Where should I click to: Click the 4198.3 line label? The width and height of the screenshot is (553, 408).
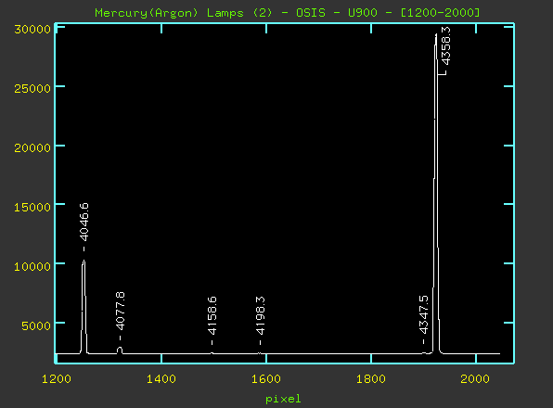tap(261, 315)
